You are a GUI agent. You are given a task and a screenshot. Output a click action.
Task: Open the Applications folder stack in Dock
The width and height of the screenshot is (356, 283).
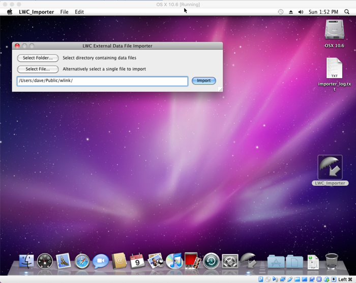[276, 262]
